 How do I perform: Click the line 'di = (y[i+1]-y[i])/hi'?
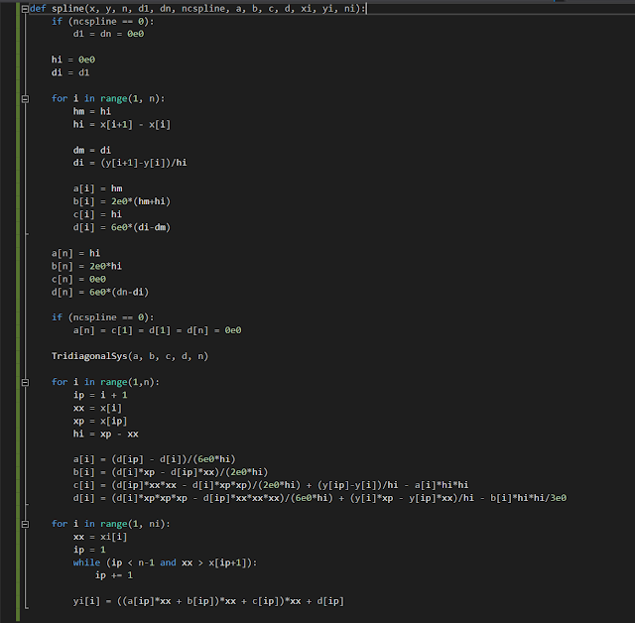point(130,163)
